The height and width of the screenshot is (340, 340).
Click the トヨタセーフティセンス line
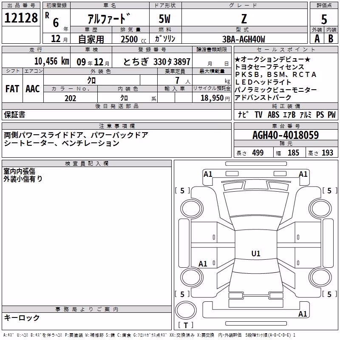coord(269,67)
